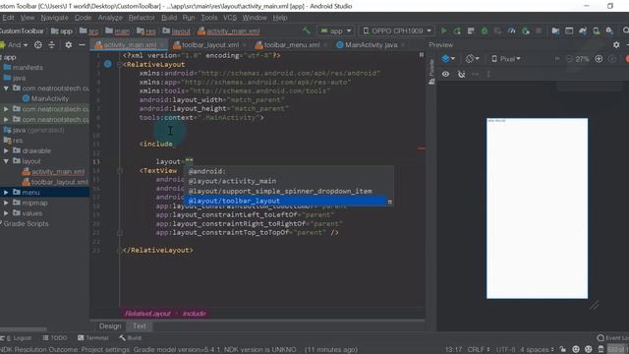Click CRLF line separator in status bar

click(x=478, y=350)
